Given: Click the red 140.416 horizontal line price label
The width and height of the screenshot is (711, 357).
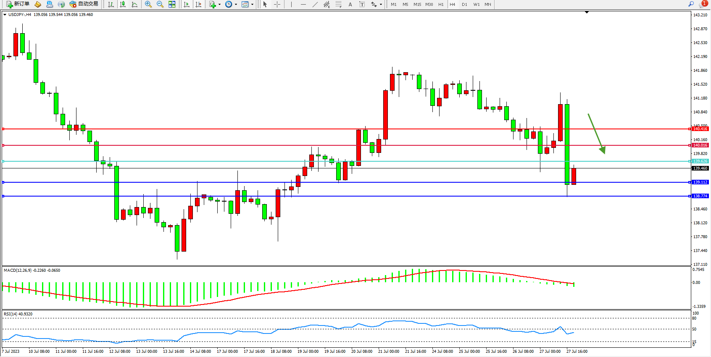Looking at the screenshot, I should (x=700, y=129).
